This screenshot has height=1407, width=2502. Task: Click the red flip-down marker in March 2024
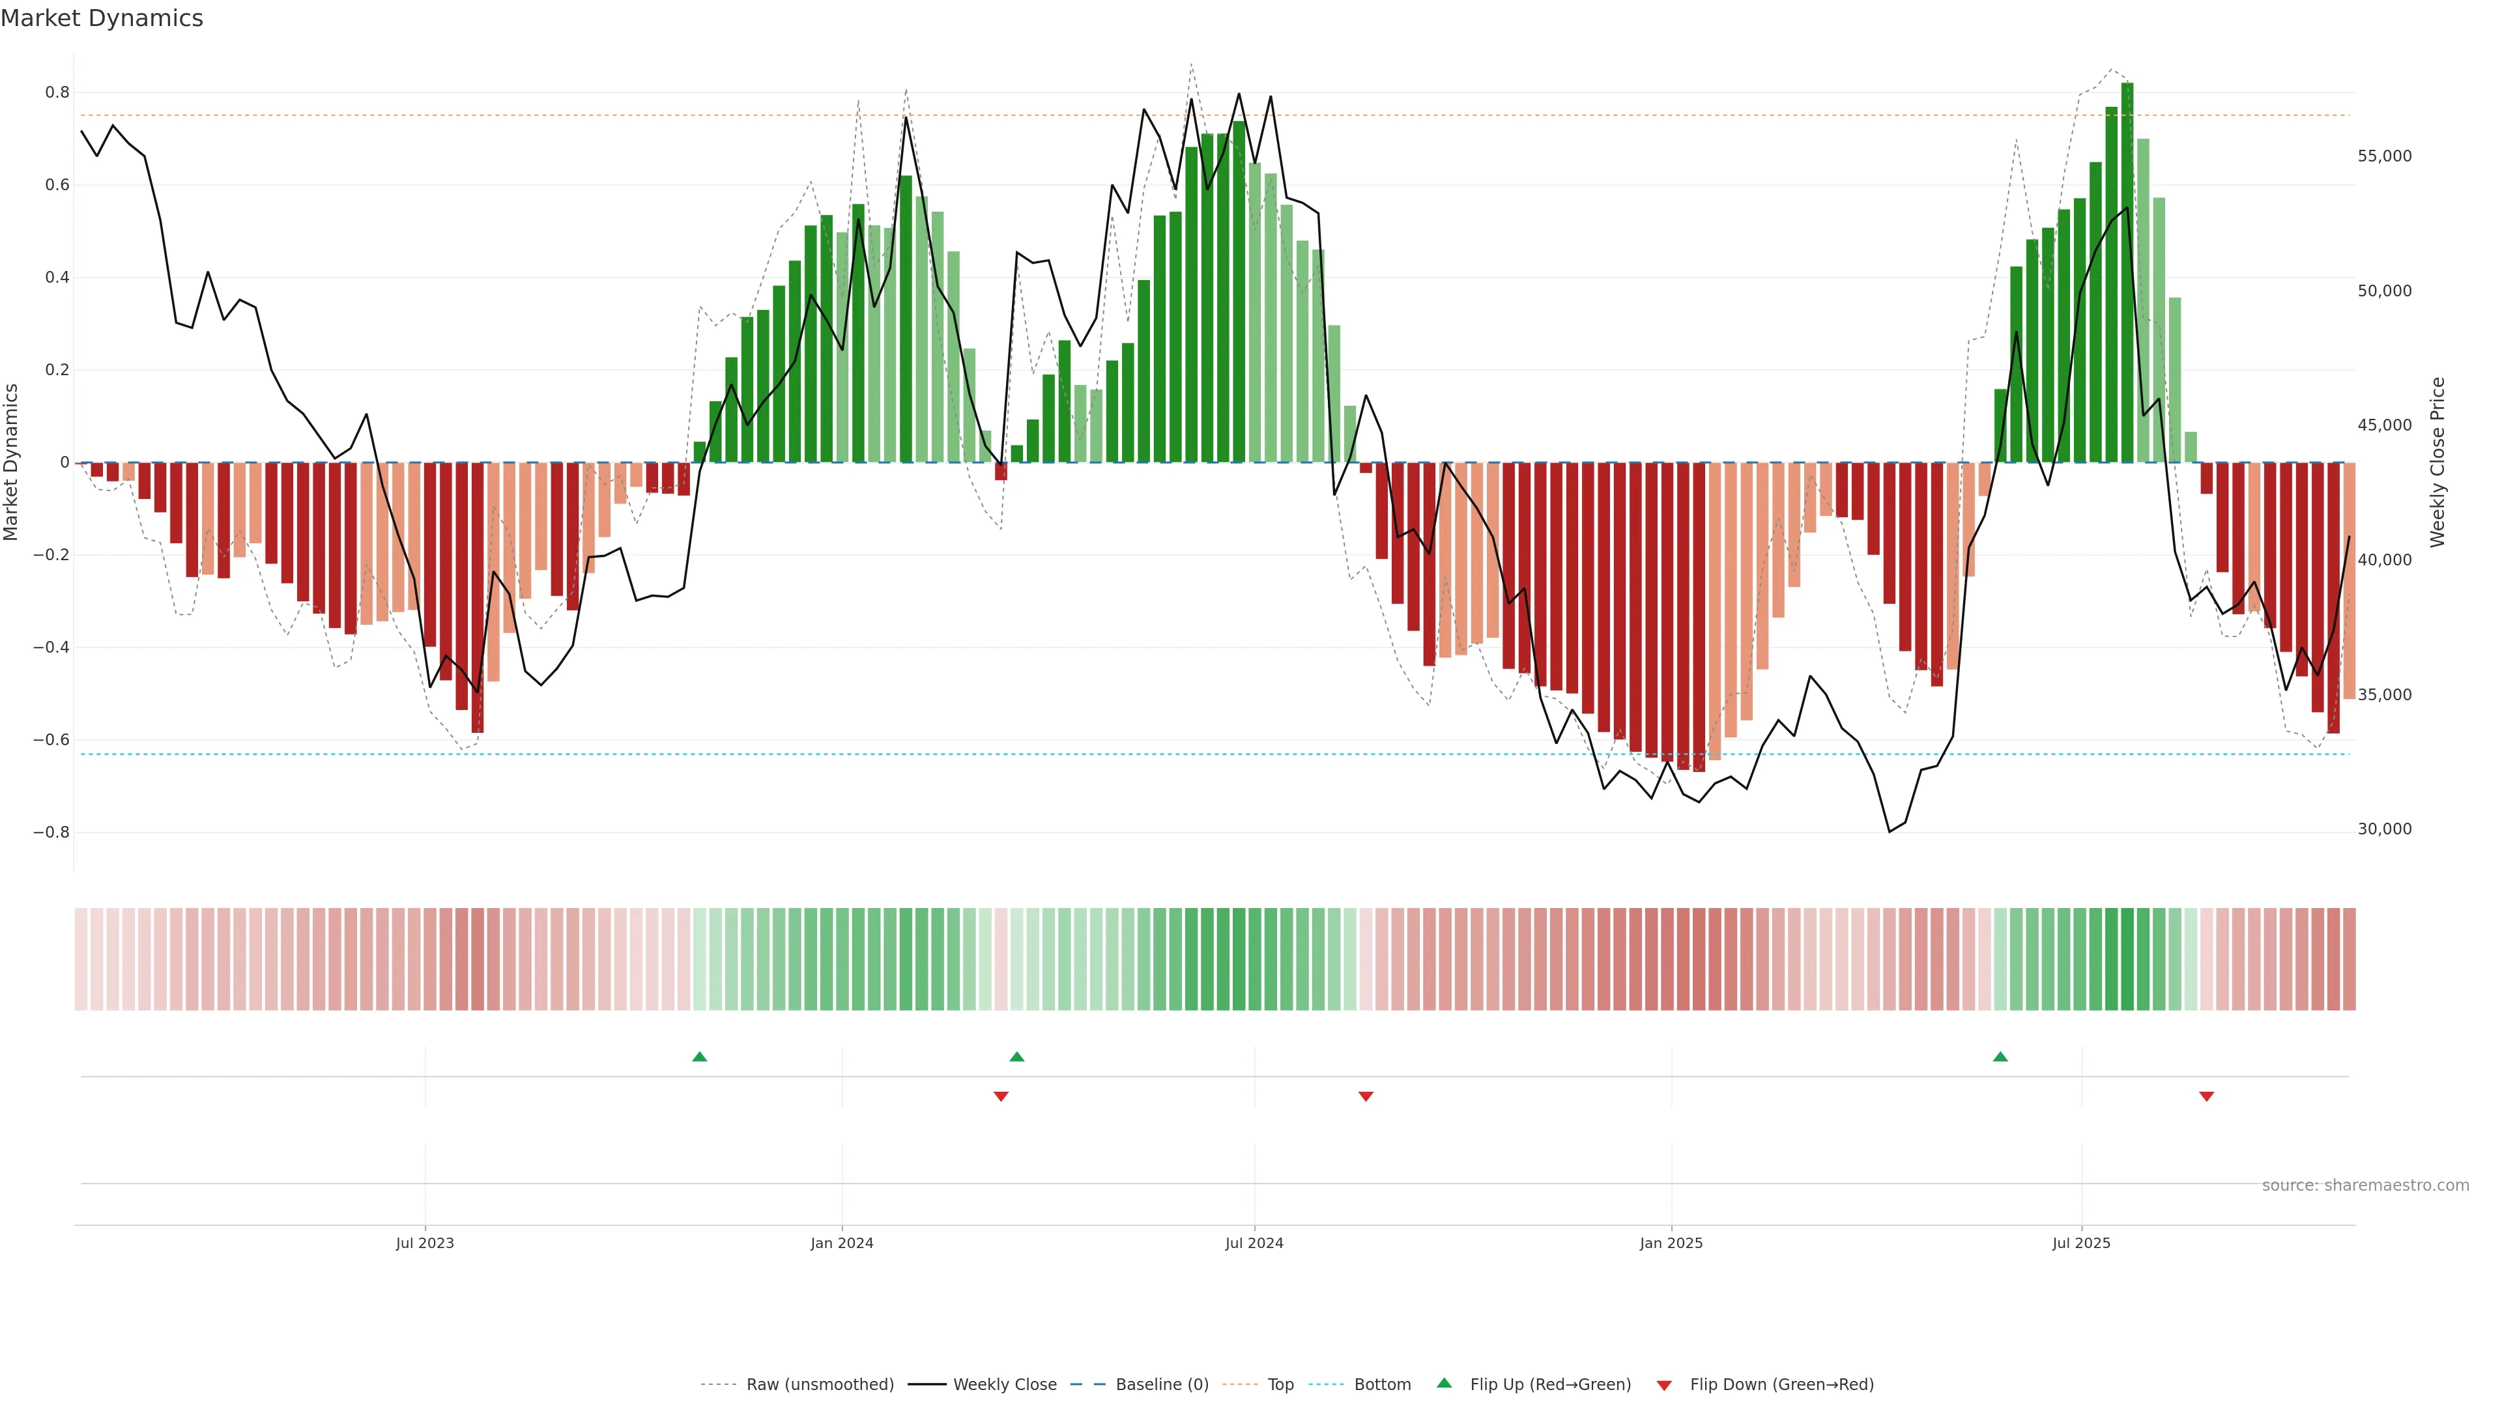click(1001, 1096)
